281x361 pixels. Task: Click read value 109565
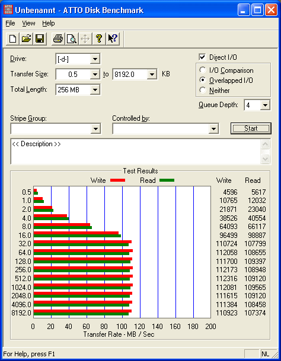(255, 288)
